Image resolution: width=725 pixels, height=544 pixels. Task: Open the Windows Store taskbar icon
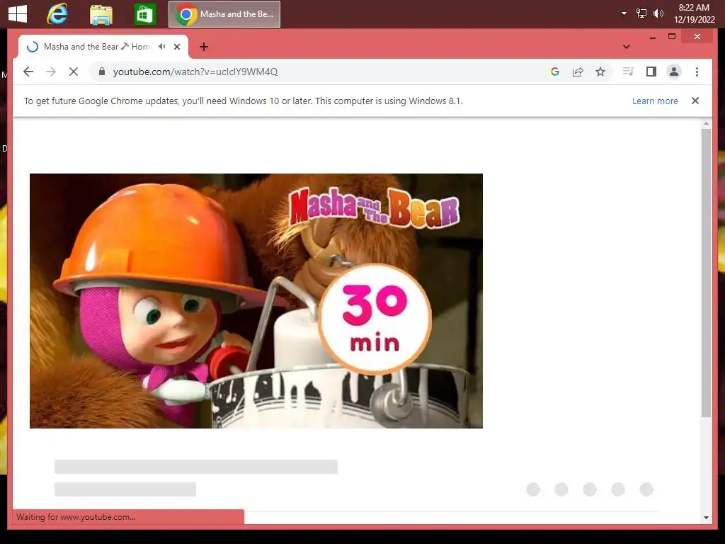(144, 14)
